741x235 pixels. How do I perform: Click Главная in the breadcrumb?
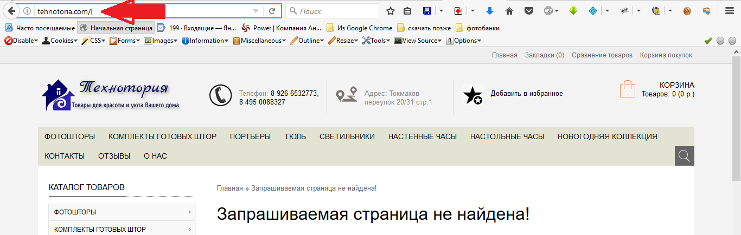pyautogui.click(x=230, y=188)
